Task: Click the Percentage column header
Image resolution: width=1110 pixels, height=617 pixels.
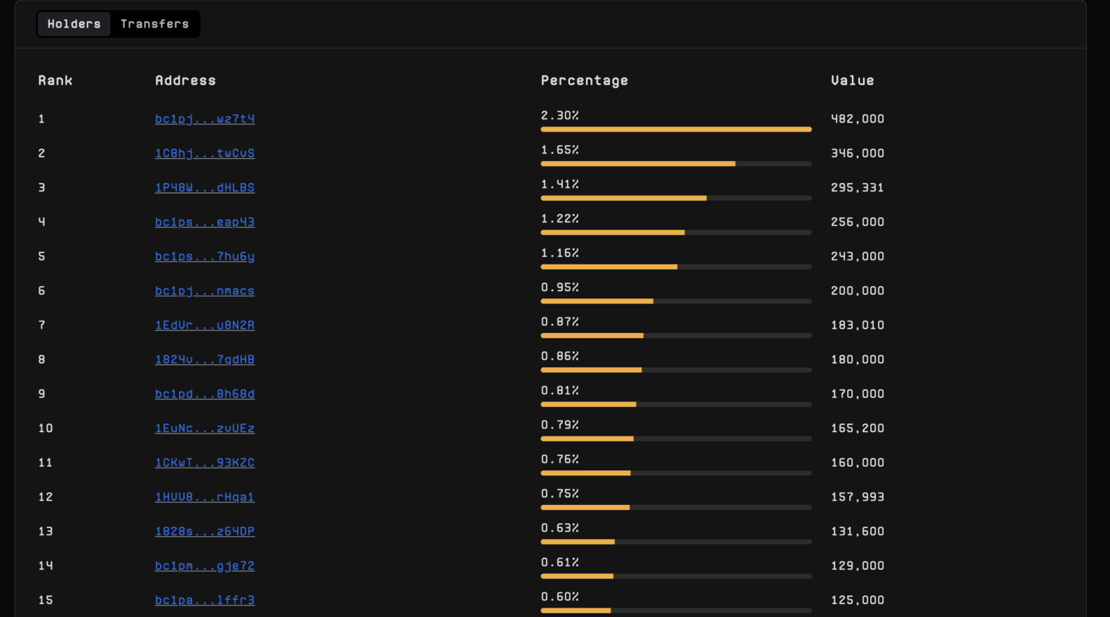Action: (x=584, y=80)
